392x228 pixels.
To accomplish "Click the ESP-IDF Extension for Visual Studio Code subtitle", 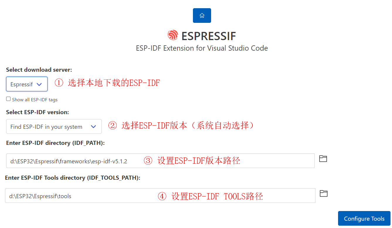I will pos(202,48).
